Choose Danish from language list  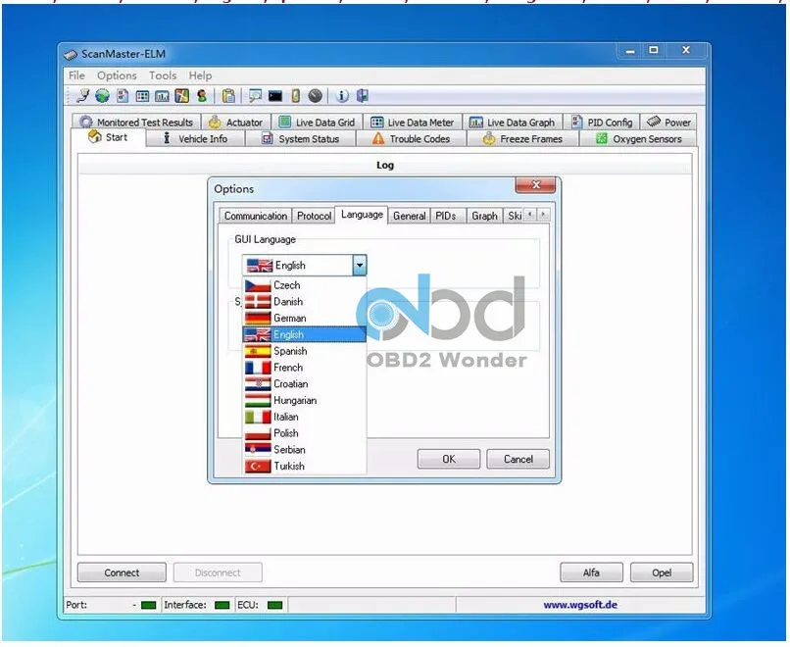(x=304, y=301)
